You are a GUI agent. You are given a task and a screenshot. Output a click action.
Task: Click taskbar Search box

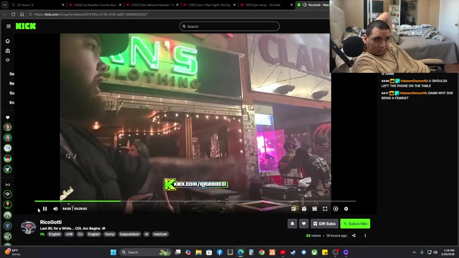point(145,252)
